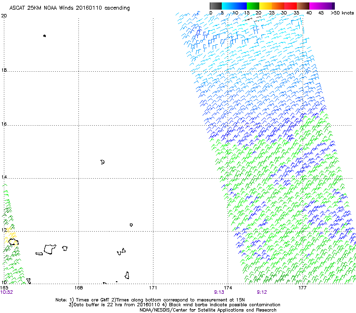356x313 pixels.
Task: Click the longitude label '174'
Action: coord(228,288)
